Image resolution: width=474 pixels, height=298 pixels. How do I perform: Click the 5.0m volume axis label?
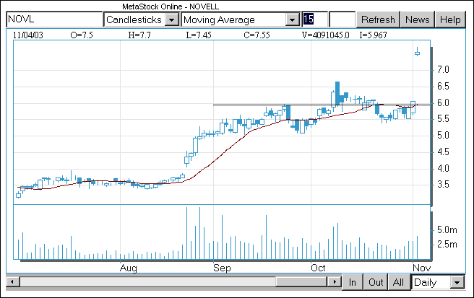[x=447, y=230]
